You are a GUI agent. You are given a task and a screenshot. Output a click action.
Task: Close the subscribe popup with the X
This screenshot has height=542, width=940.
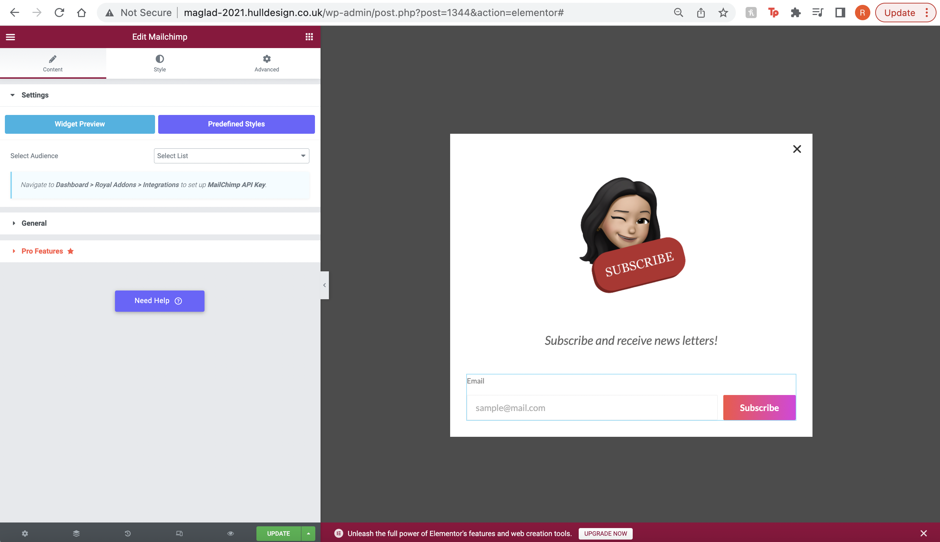tap(797, 149)
